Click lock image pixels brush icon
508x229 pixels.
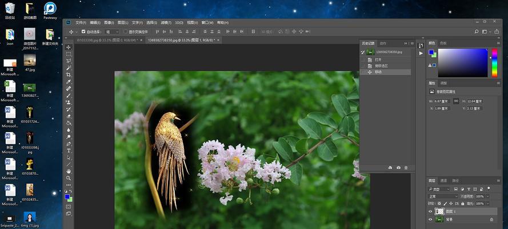pos(445,204)
